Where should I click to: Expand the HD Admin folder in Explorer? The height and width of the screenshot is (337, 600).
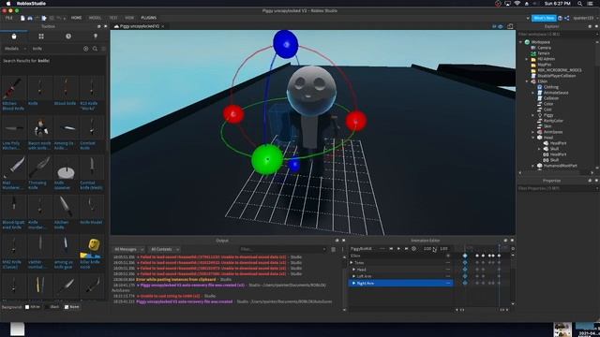coord(527,59)
